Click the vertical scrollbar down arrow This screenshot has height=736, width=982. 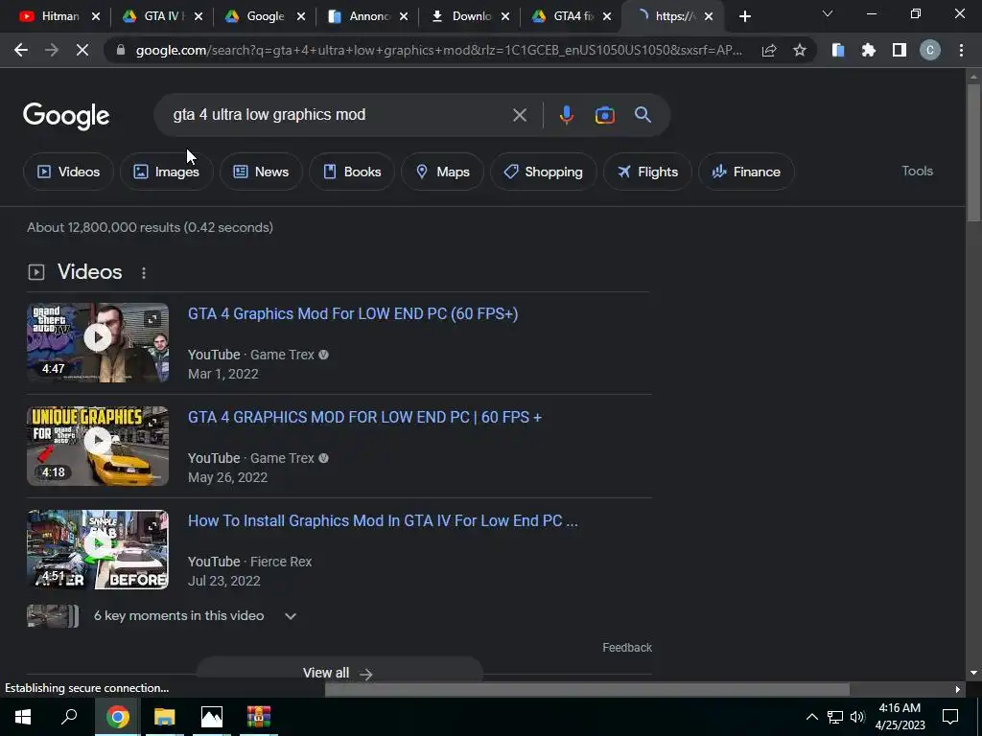(973, 673)
